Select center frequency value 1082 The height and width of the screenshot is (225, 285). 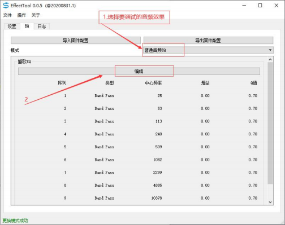pos(158,160)
